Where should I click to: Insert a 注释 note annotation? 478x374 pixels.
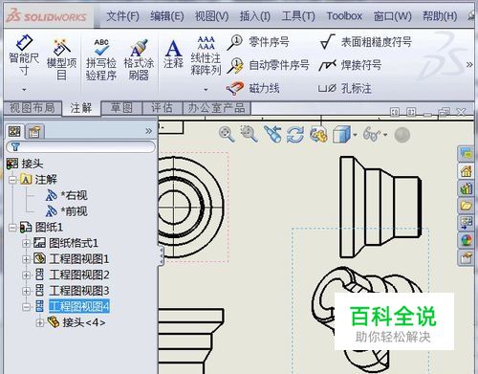(173, 54)
